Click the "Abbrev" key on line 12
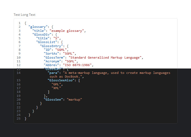The height and width of the screenshot is (137, 191). (x=52, y=65)
